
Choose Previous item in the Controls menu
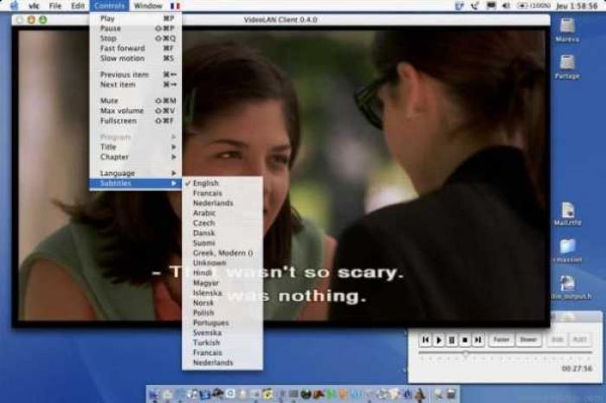pyautogui.click(x=136, y=74)
